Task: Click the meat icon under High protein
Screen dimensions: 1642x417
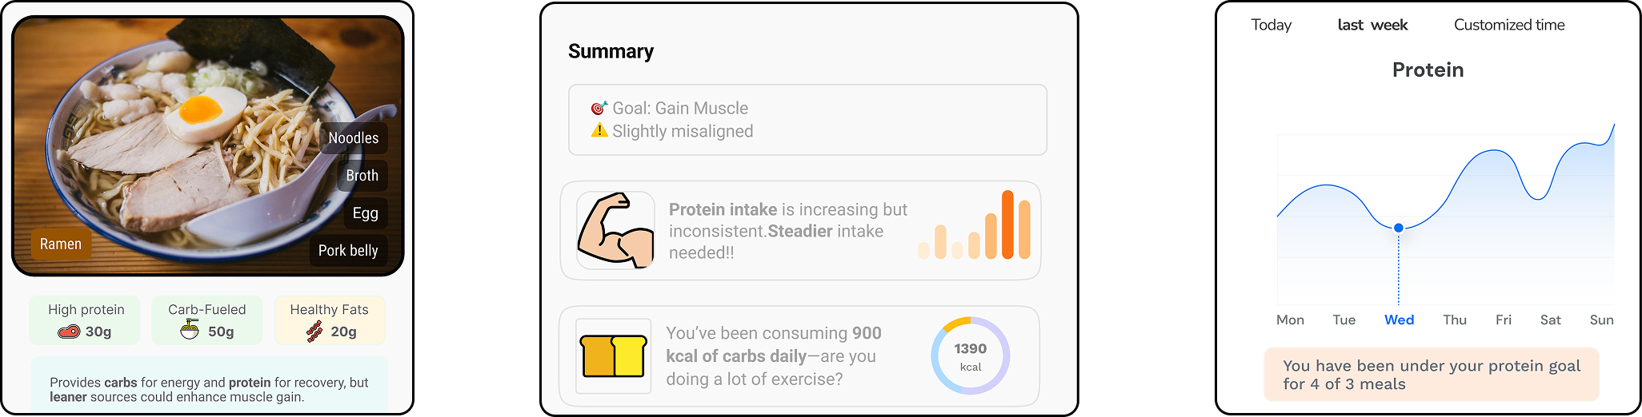Action: [69, 332]
